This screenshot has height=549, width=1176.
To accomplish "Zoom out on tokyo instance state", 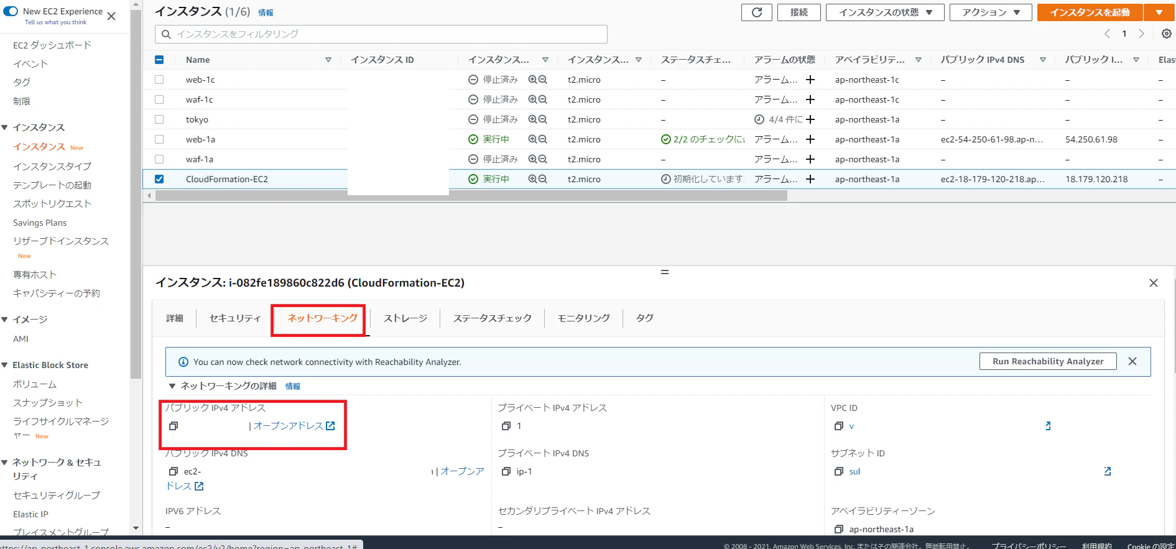I will click(x=543, y=119).
